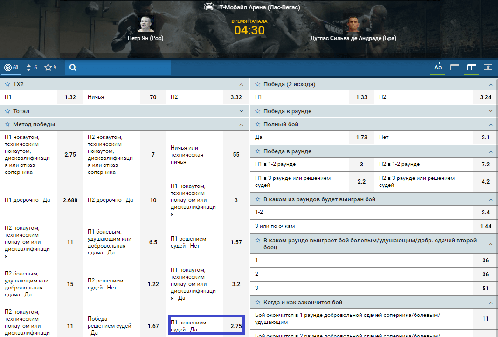This screenshot has width=498, height=337.
Task: Open the tab with up-down arrows showing 6
Action: (31, 68)
